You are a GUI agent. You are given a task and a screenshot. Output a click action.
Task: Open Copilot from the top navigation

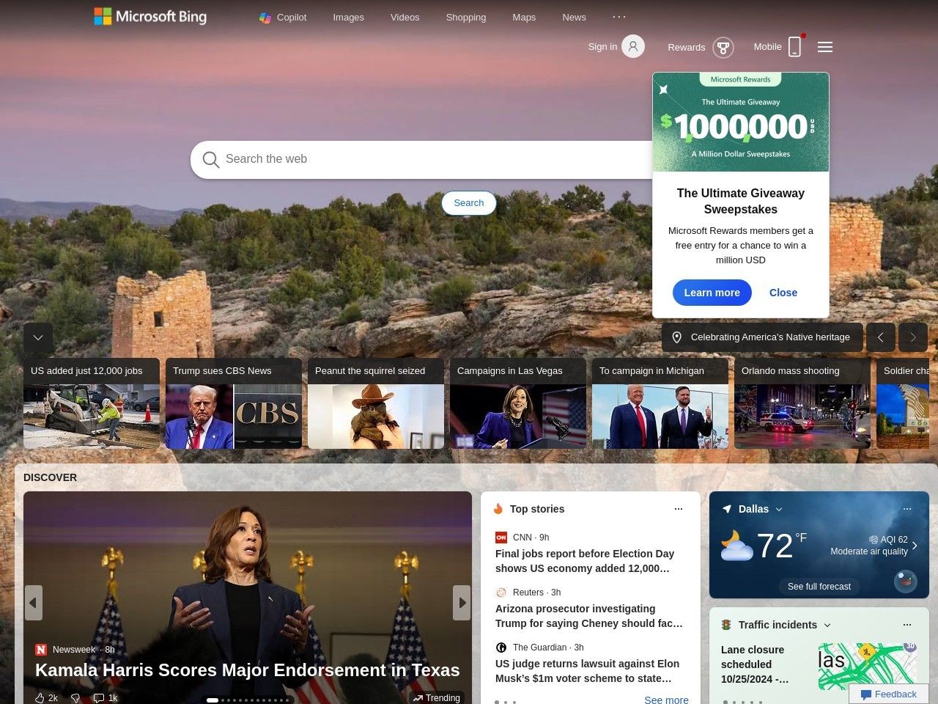[x=283, y=18]
